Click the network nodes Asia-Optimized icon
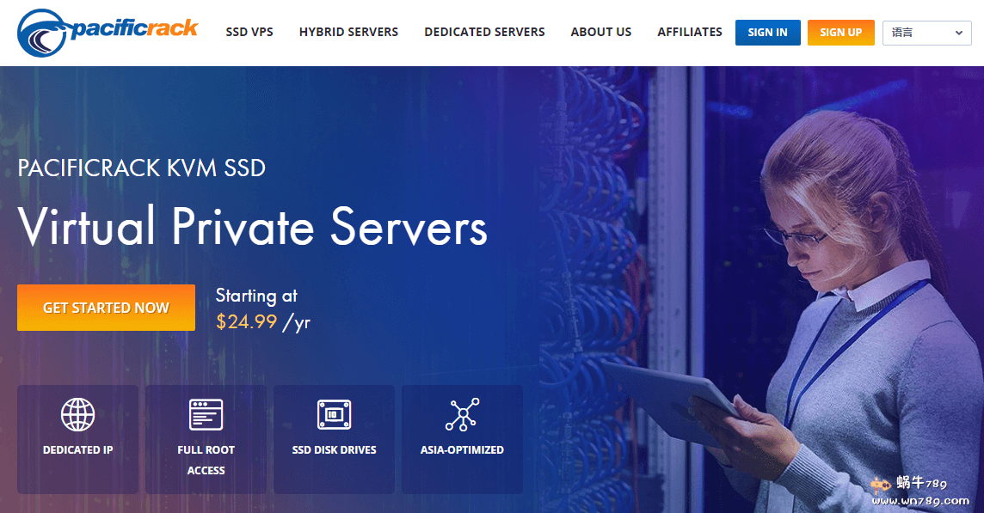The height and width of the screenshot is (513, 984). 462,414
